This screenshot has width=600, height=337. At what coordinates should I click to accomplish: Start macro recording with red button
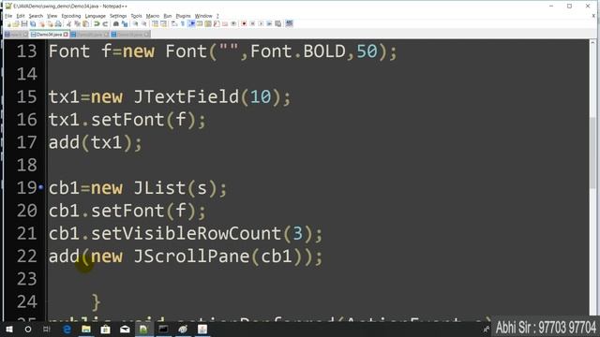tap(244, 23)
